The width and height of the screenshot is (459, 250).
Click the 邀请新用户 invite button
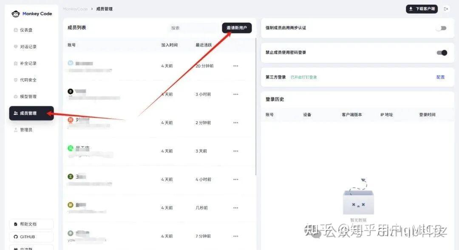coord(236,28)
